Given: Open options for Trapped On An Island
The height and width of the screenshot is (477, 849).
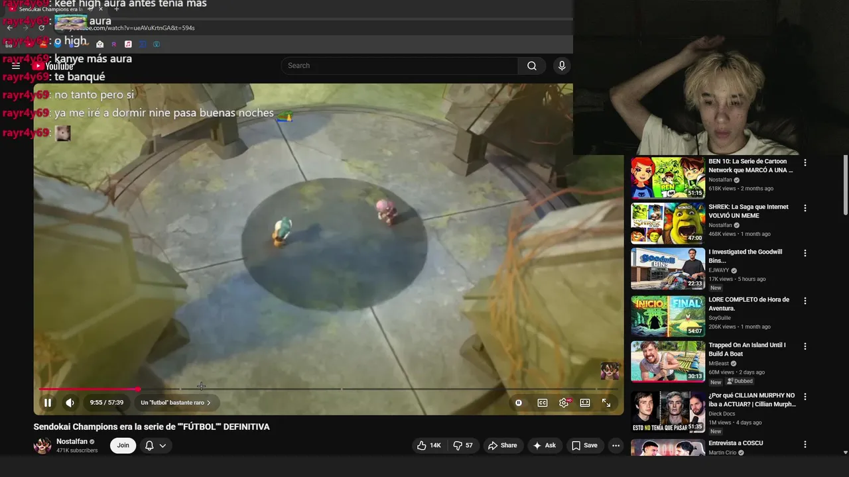Looking at the screenshot, I should point(805,346).
